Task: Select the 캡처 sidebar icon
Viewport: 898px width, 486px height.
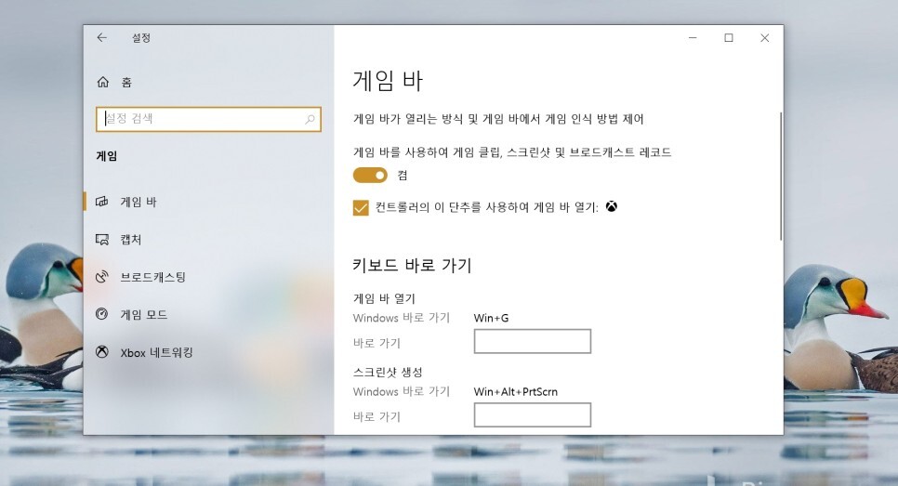Action: [102, 239]
